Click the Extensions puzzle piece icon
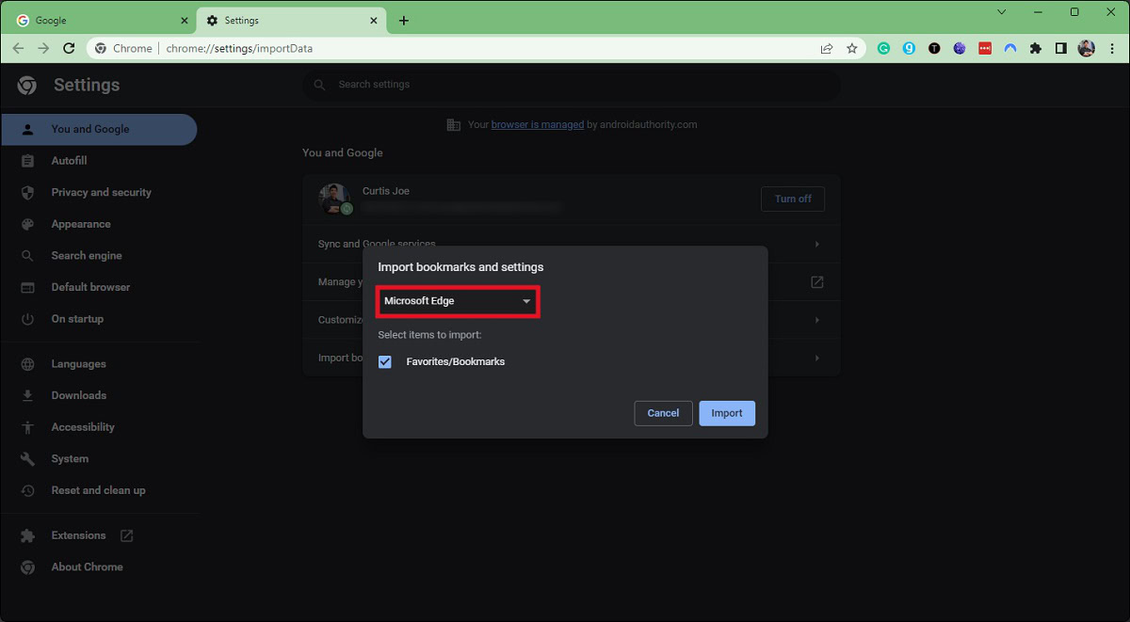 pyautogui.click(x=1035, y=48)
